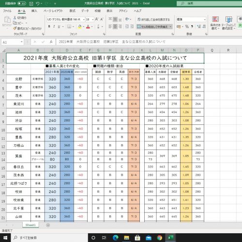Switch to the ヘルプ (Help) tab
This screenshot has height=242, width=242.
(x=137, y=11)
